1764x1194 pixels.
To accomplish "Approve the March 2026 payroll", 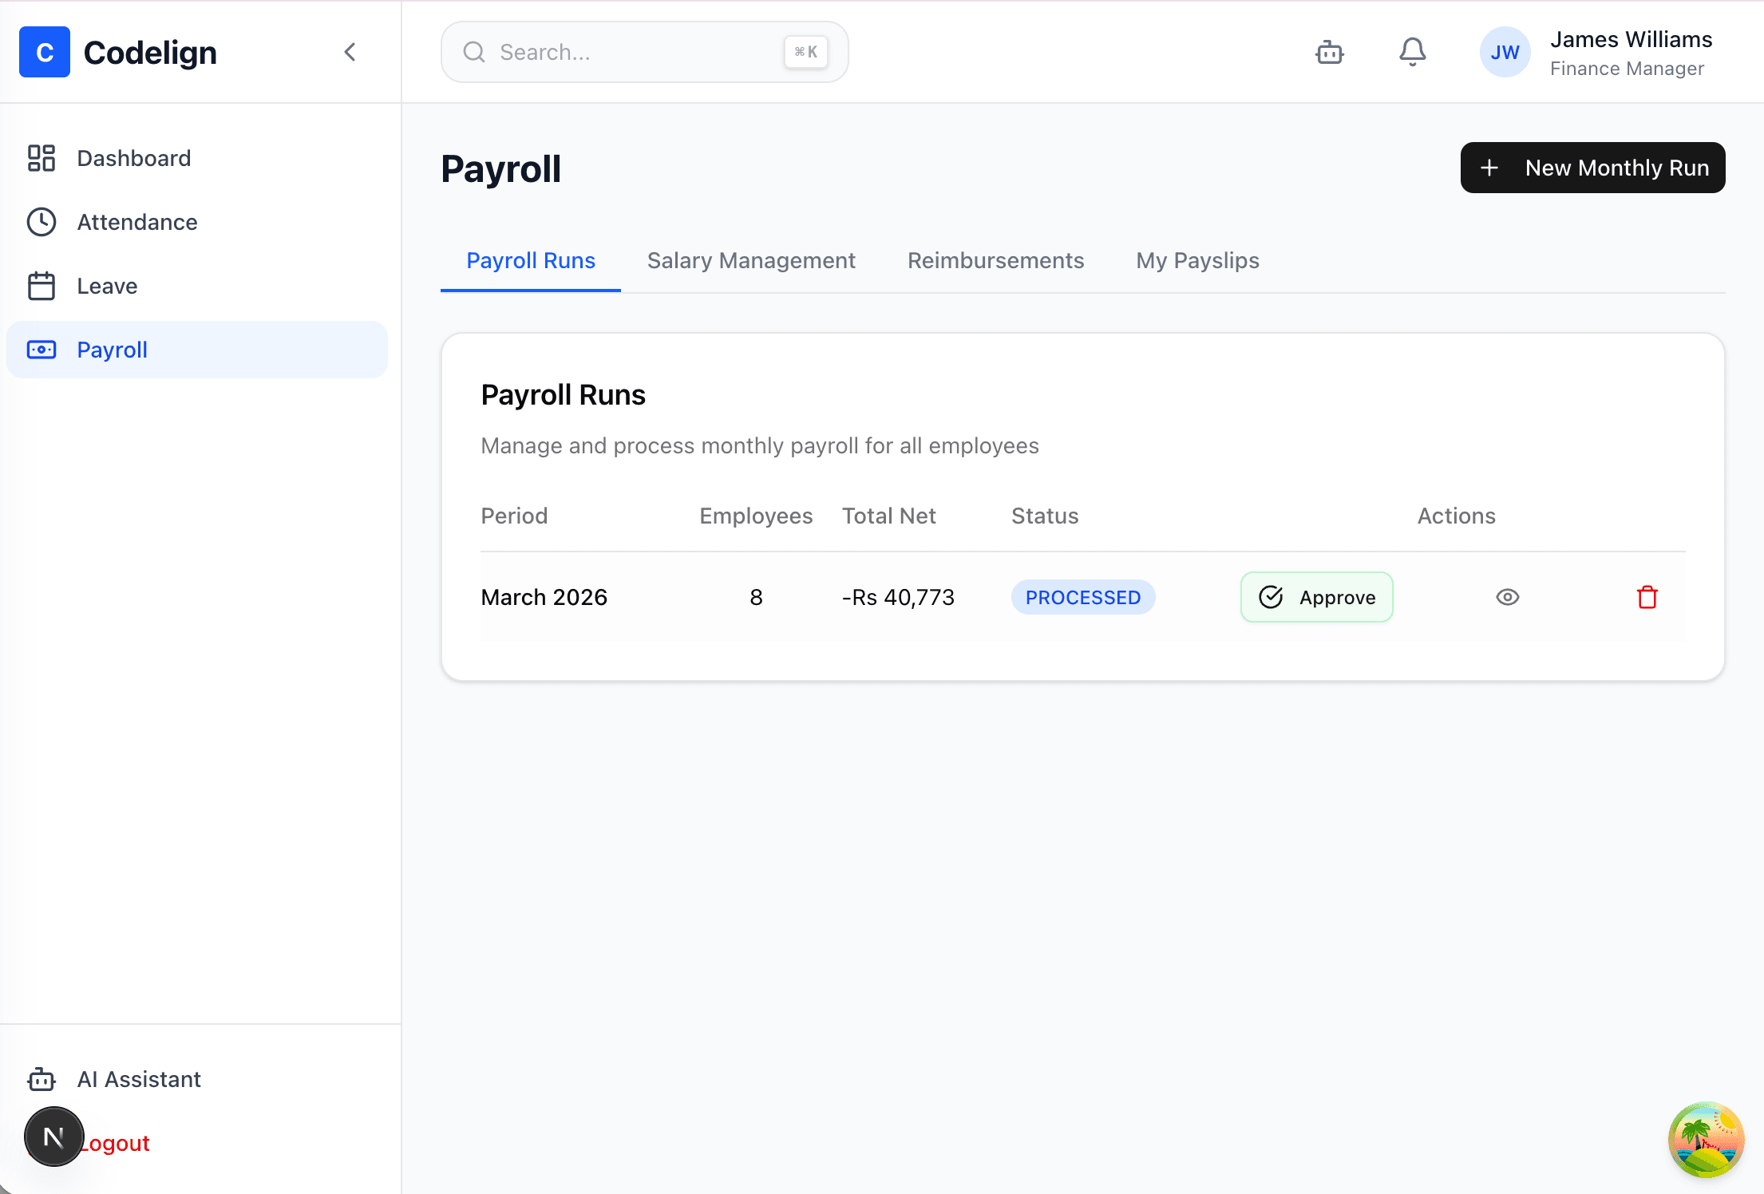I will click(1316, 597).
